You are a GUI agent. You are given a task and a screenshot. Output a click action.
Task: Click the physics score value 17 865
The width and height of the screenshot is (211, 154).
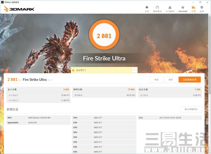pos(131,89)
